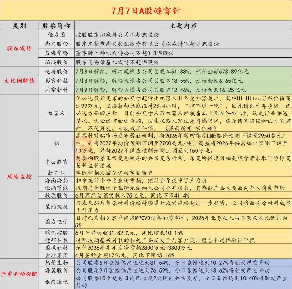Select the 机器人 topic cell
The image size is (292, 289).
coord(56,113)
